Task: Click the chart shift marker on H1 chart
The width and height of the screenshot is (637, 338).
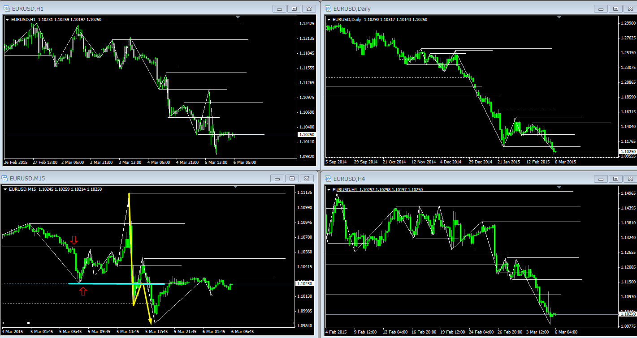Action: click(238, 17)
